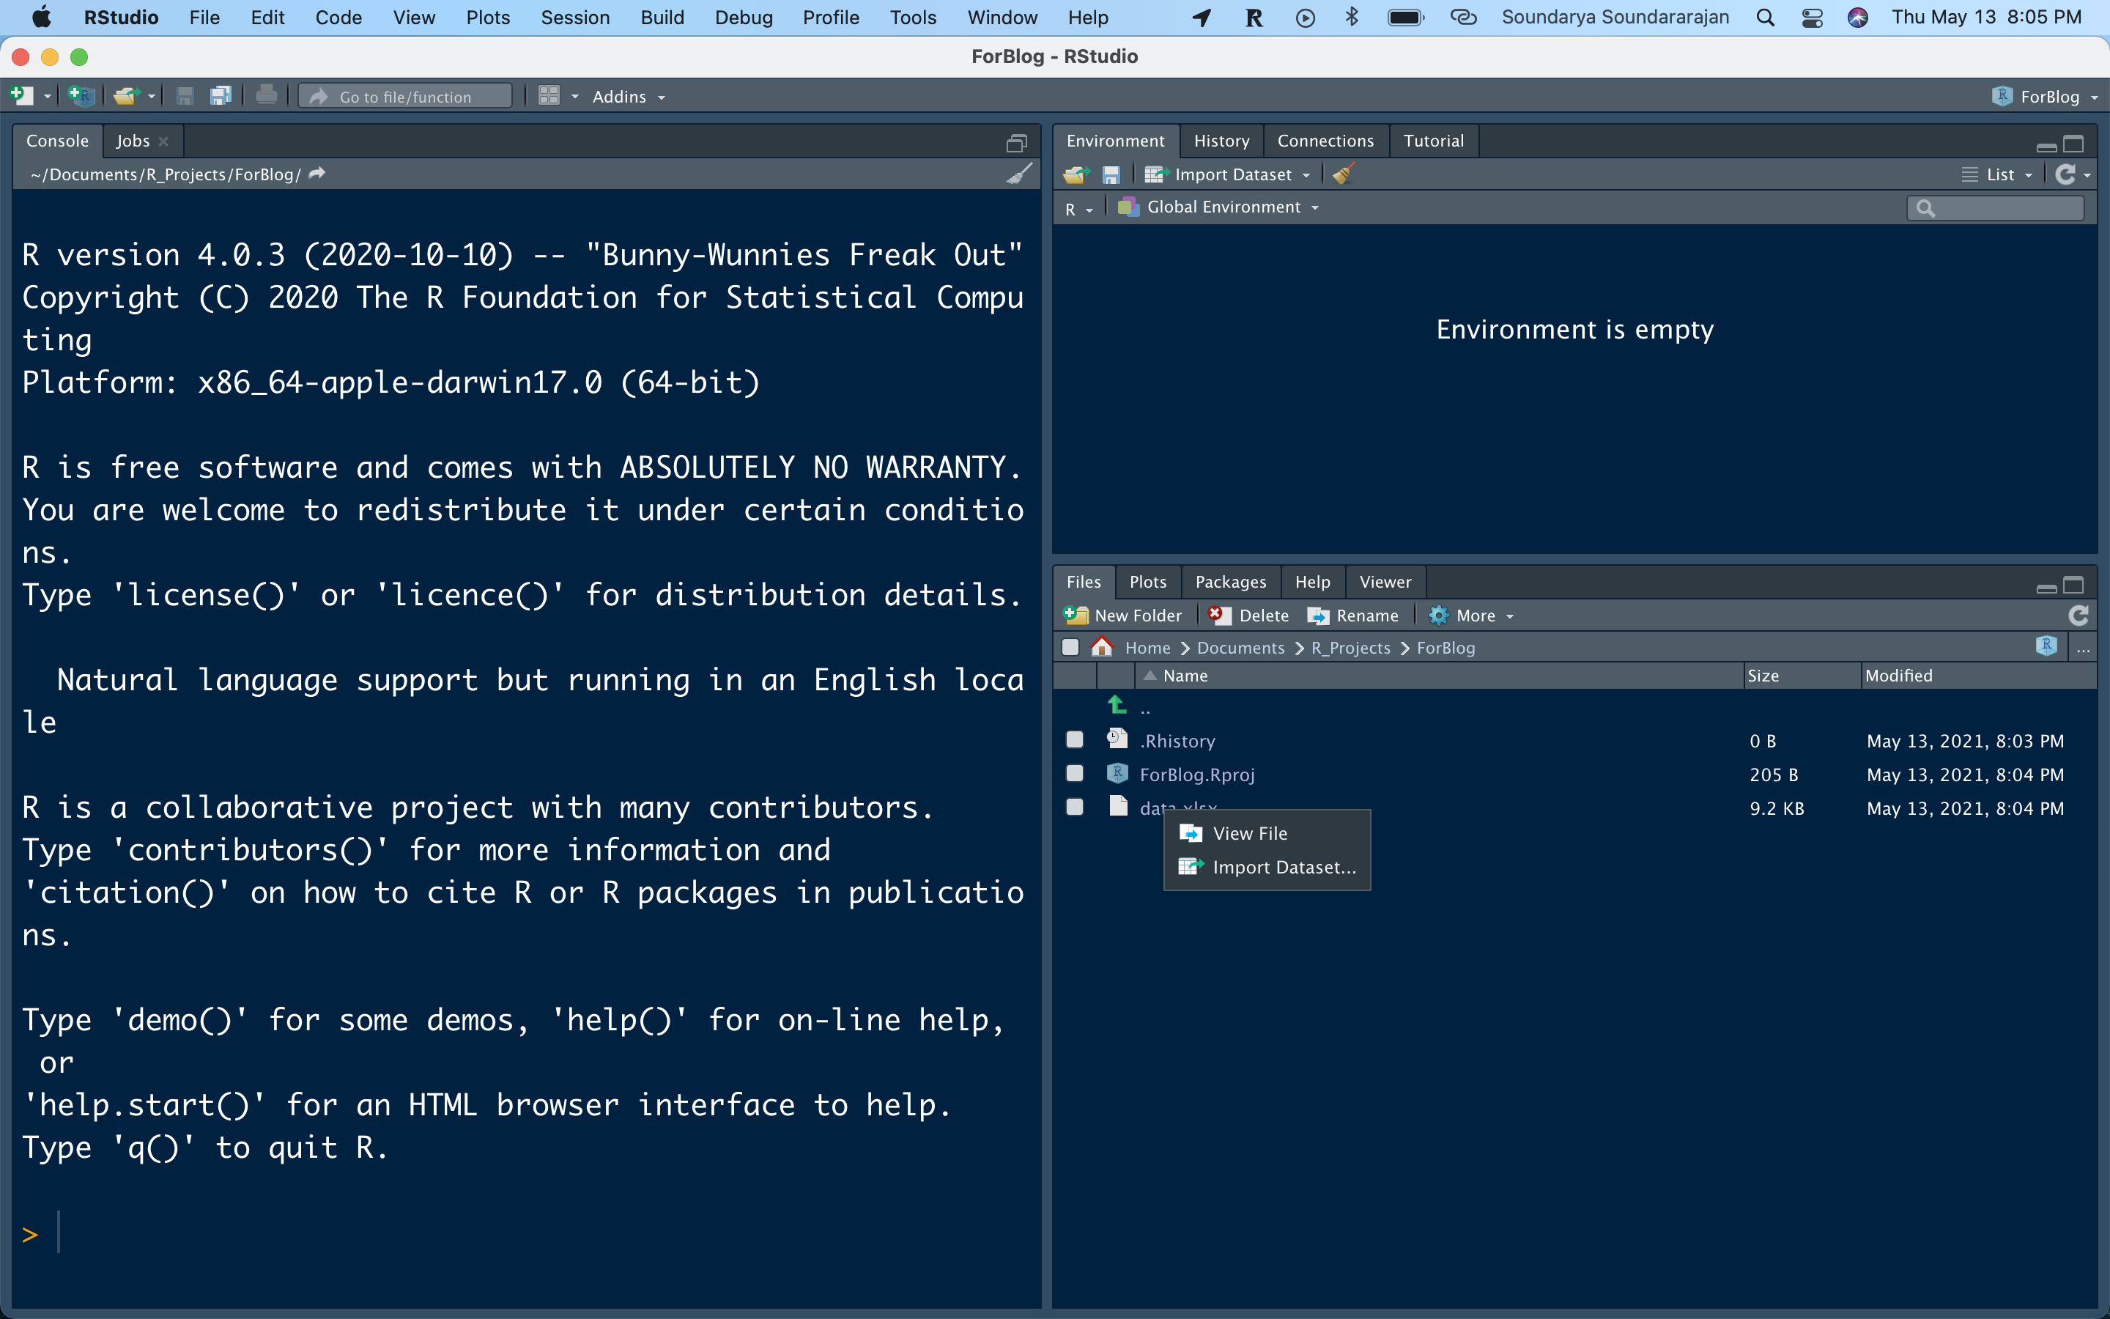Viewport: 2110px width, 1319px height.
Task: Click the Environment search field
Action: coord(1995,207)
